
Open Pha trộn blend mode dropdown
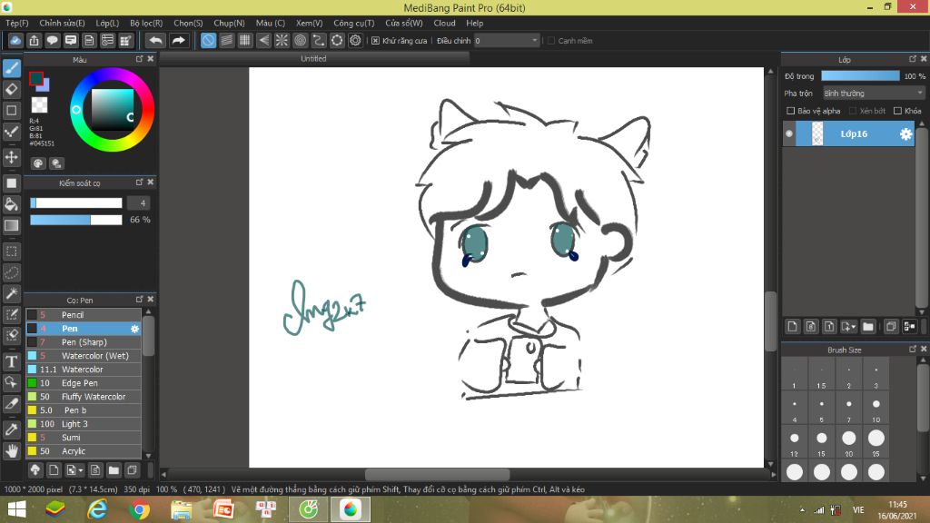(874, 94)
